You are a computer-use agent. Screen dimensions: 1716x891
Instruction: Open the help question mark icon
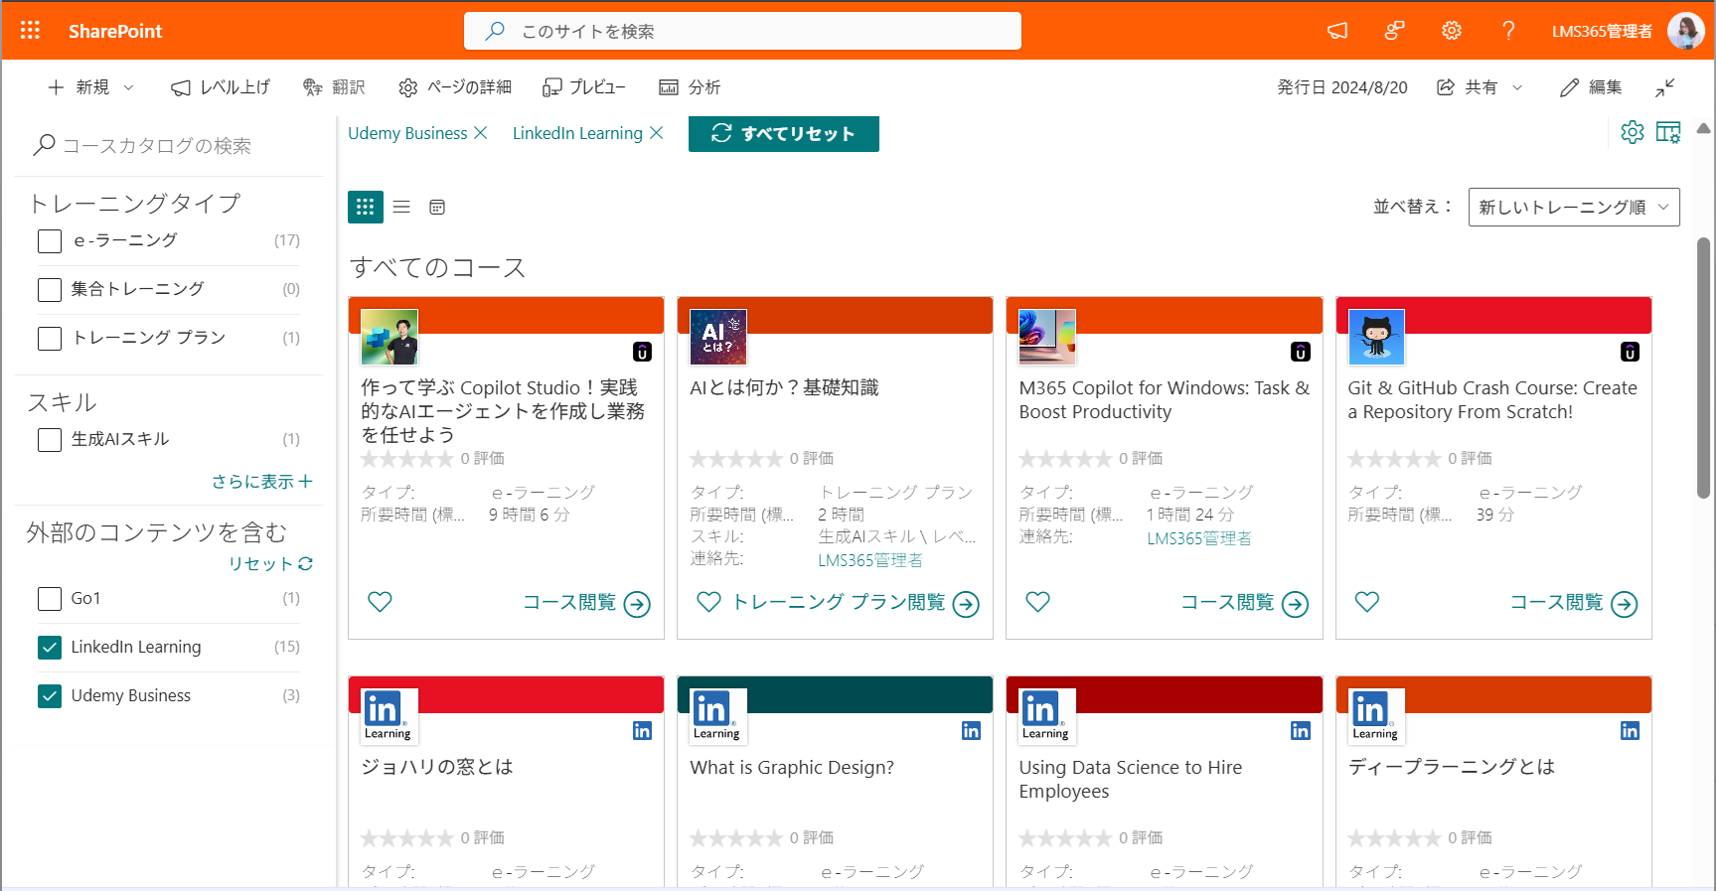coord(1508,31)
